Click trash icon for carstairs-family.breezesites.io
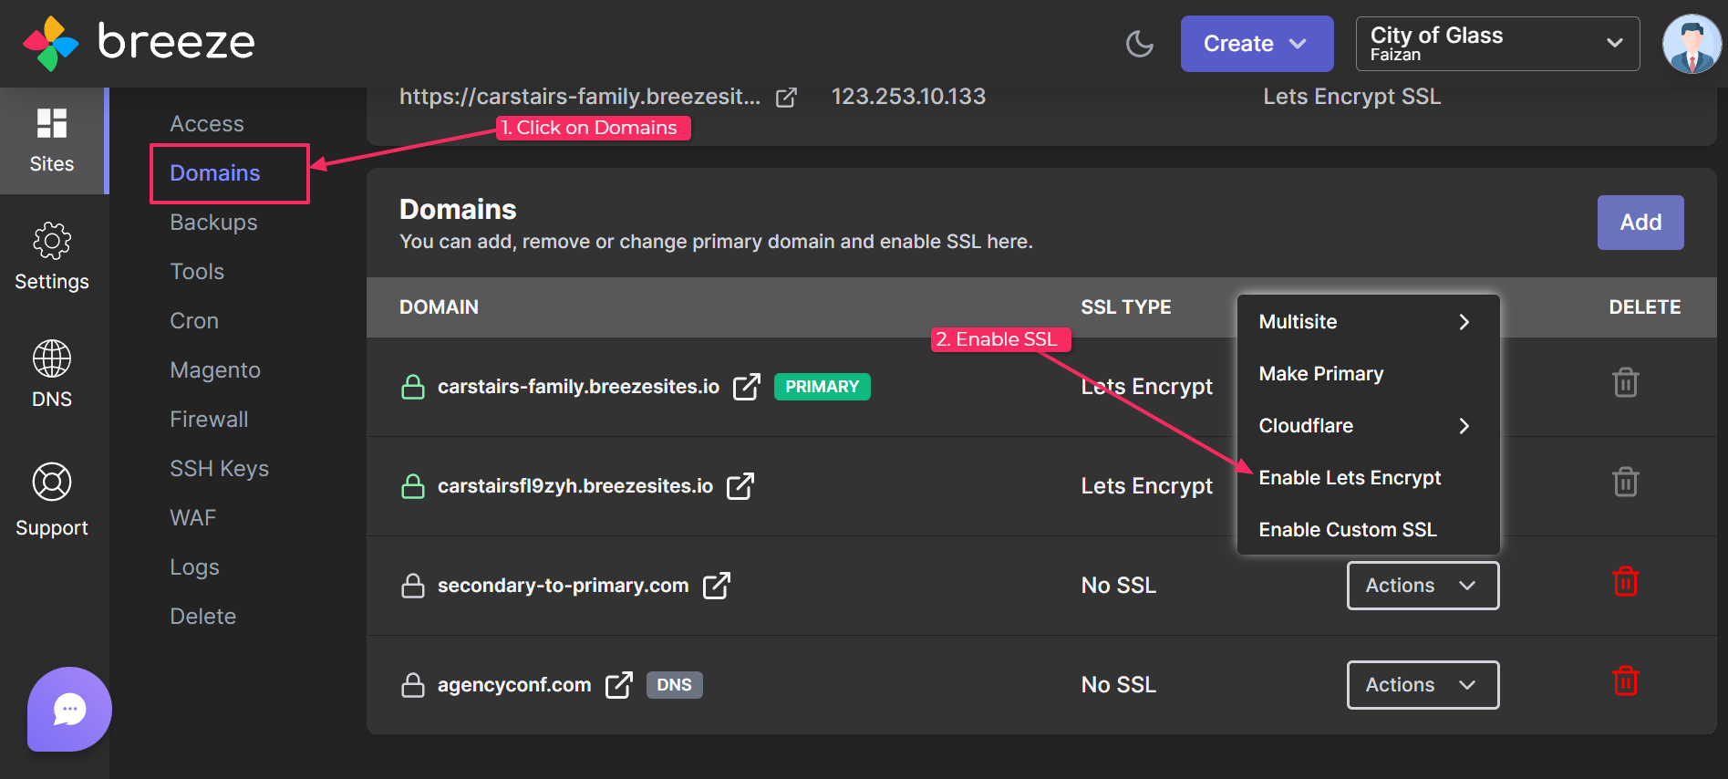The height and width of the screenshot is (779, 1728). click(1626, 382)
